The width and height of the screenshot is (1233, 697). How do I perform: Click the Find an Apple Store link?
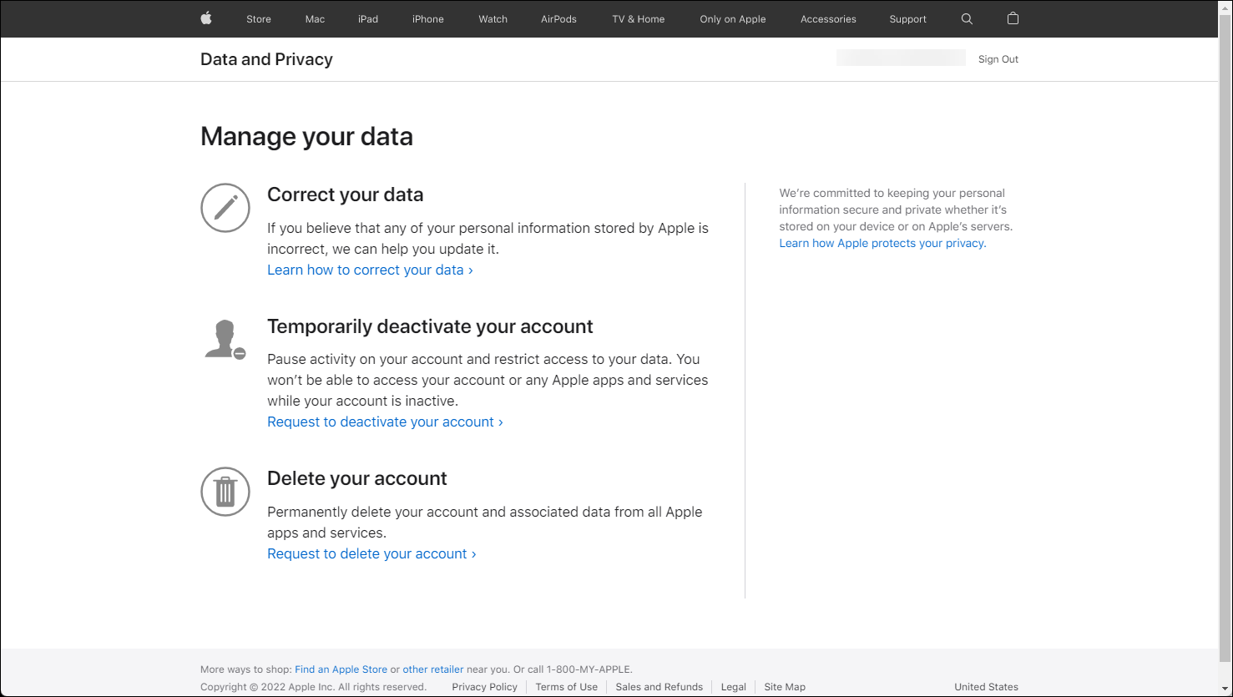(x=341, y=669)
